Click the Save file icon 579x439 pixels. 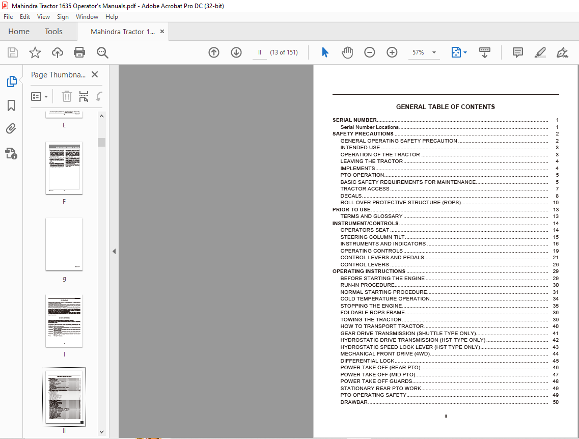point(13,52)
